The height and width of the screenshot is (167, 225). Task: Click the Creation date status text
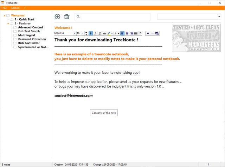coord(71,165)
